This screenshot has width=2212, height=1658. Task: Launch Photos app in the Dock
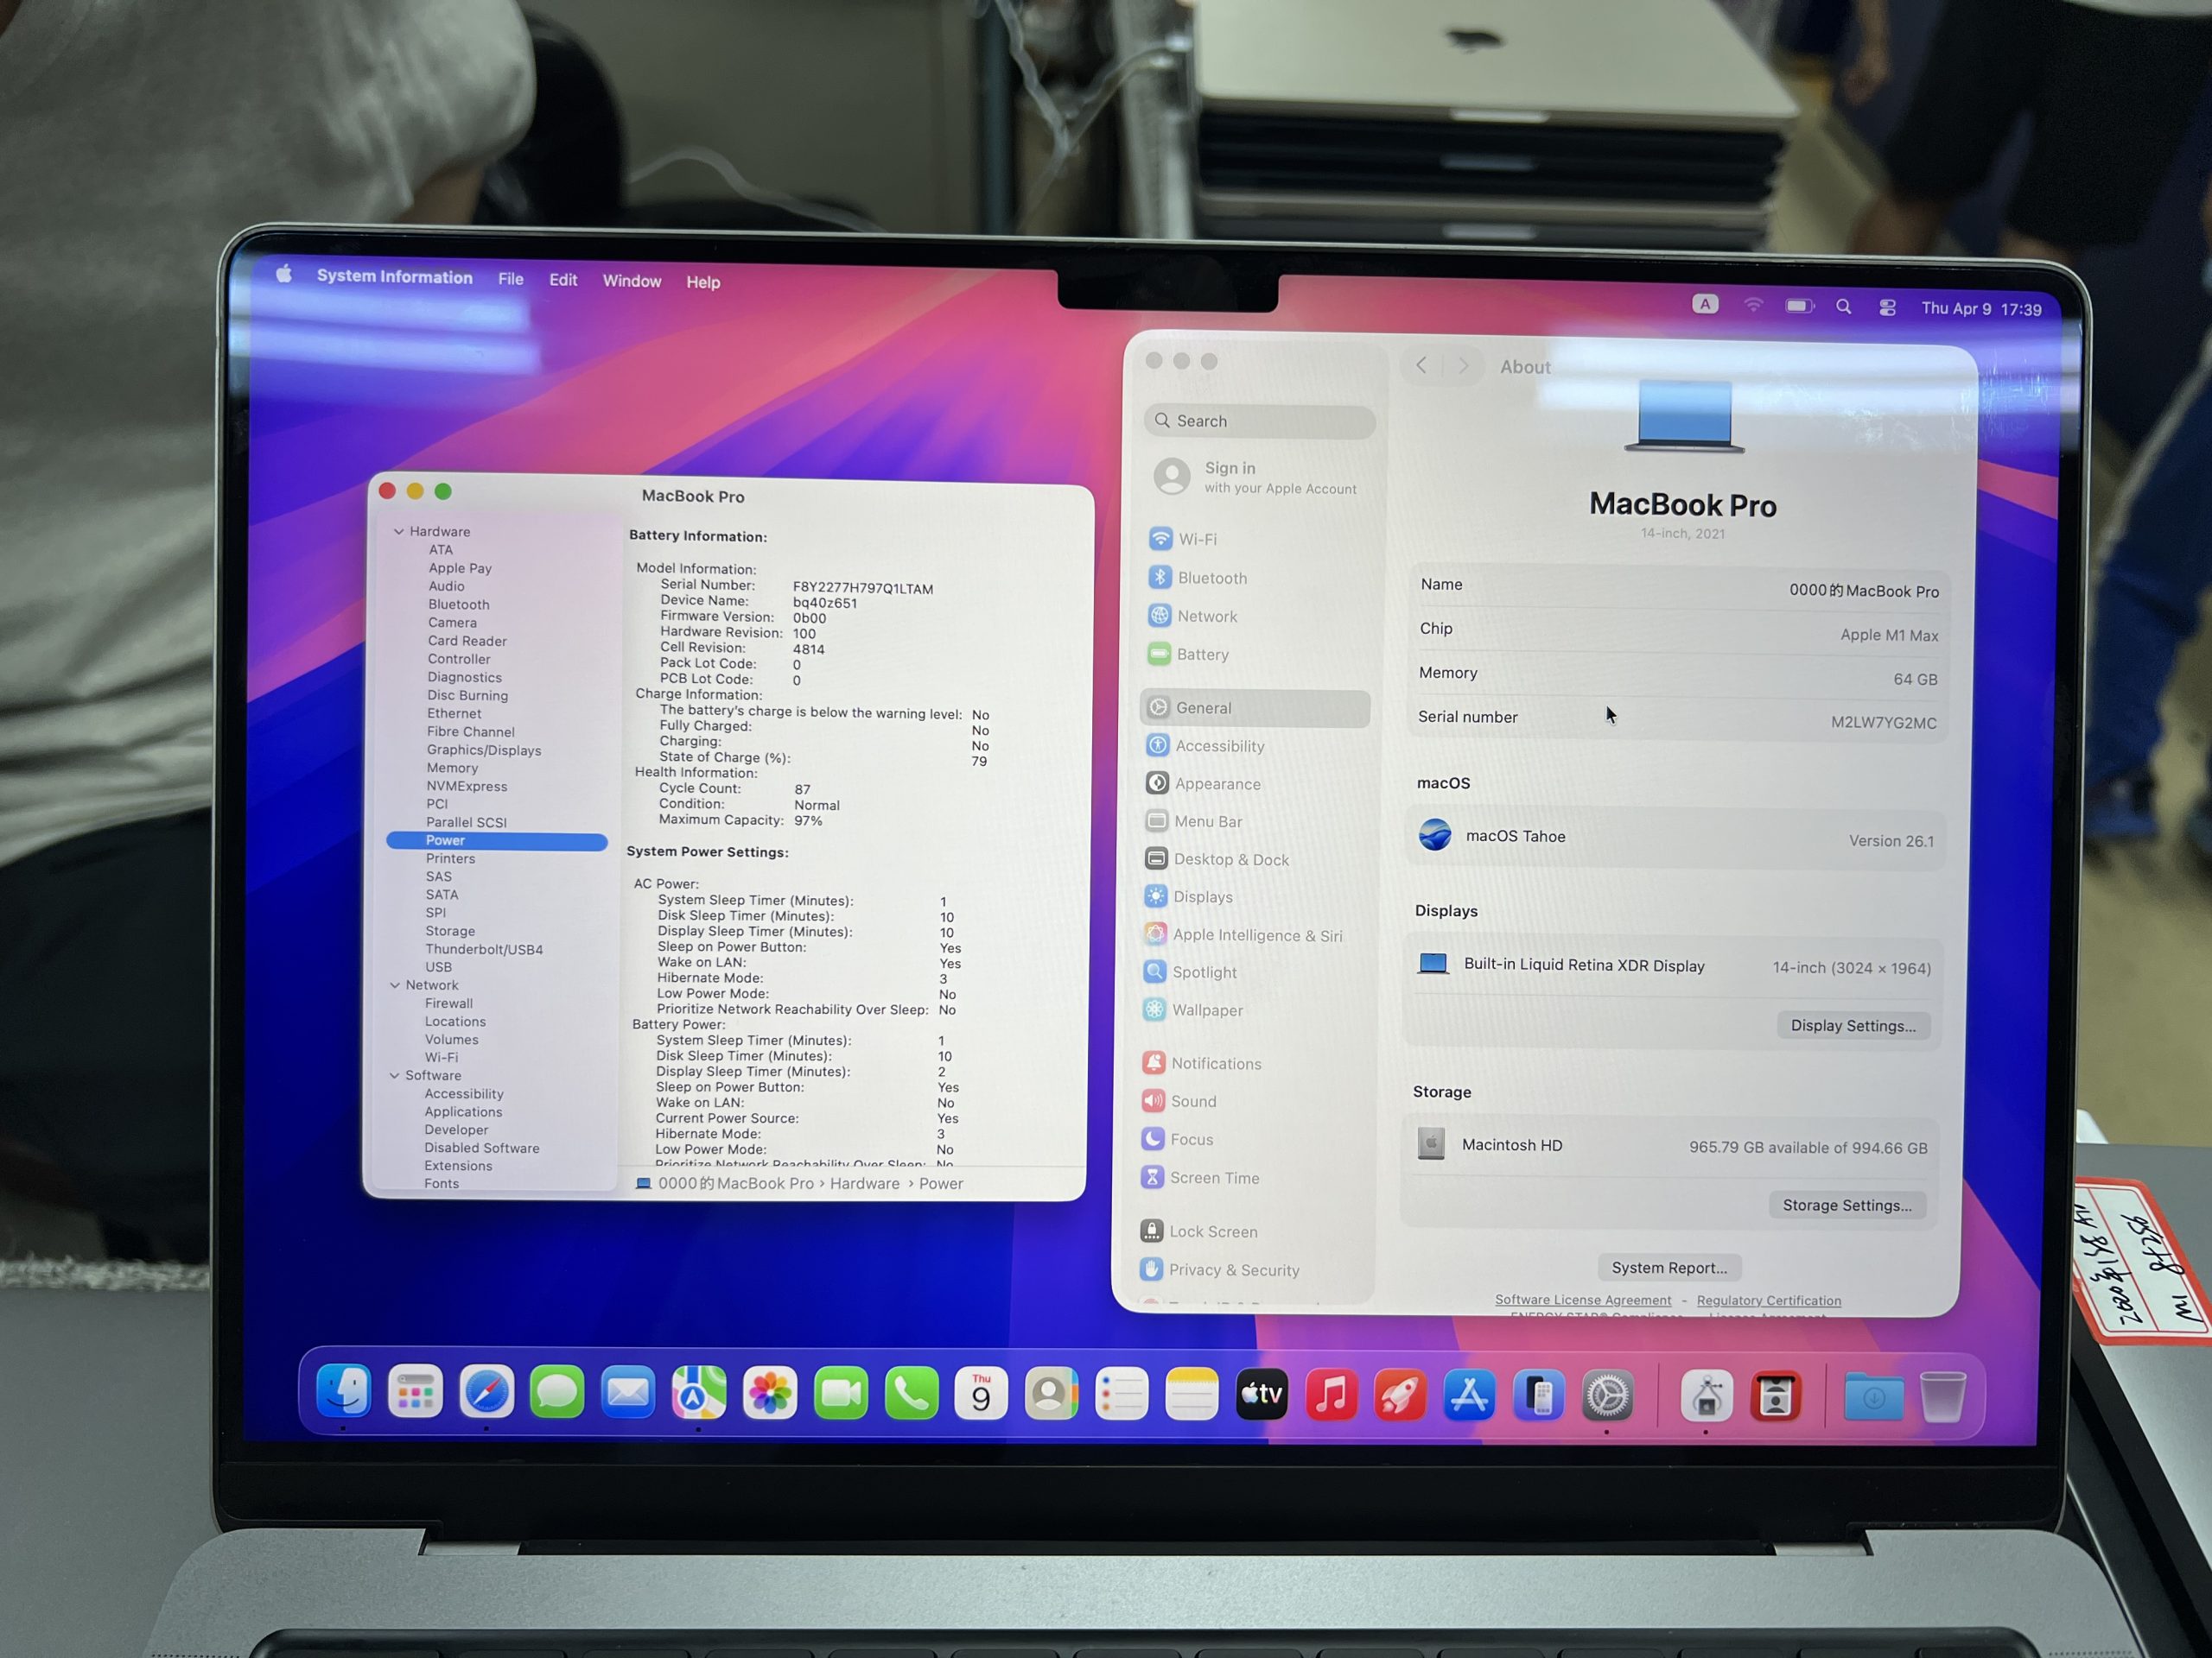pos(769,1393)
